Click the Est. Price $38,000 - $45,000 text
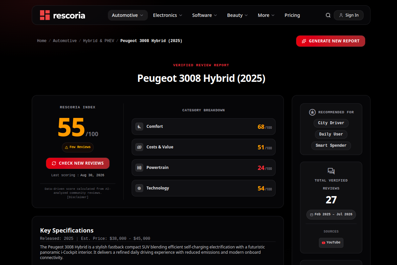Screen dimensions: 397x265 tap(115, 238)
